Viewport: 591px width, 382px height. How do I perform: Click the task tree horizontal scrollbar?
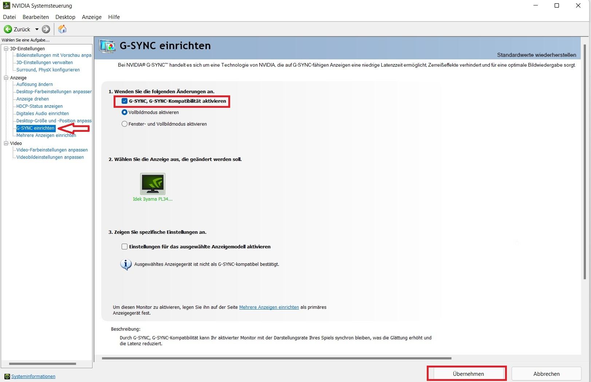(43, 364)
